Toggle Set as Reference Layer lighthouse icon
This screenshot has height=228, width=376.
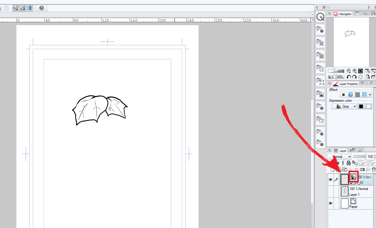(343, 163)
